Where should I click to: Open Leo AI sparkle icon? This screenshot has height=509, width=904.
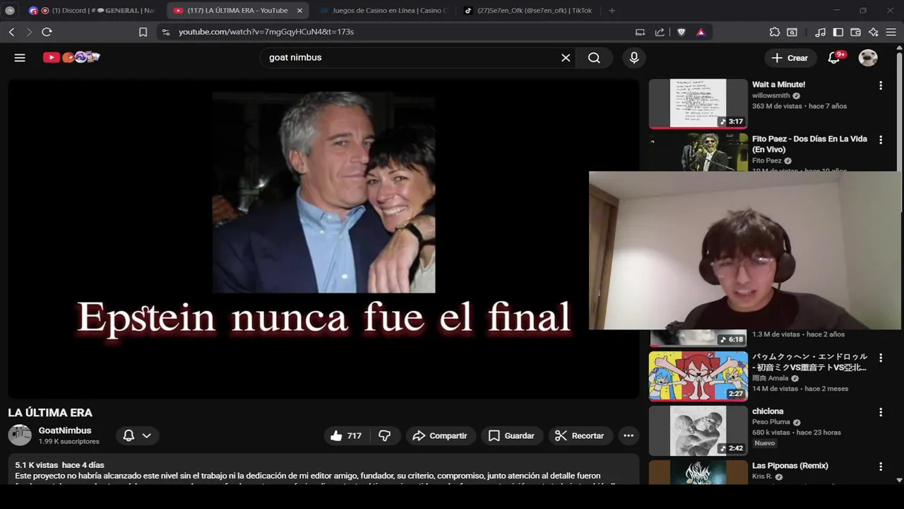tap(874, 32)
